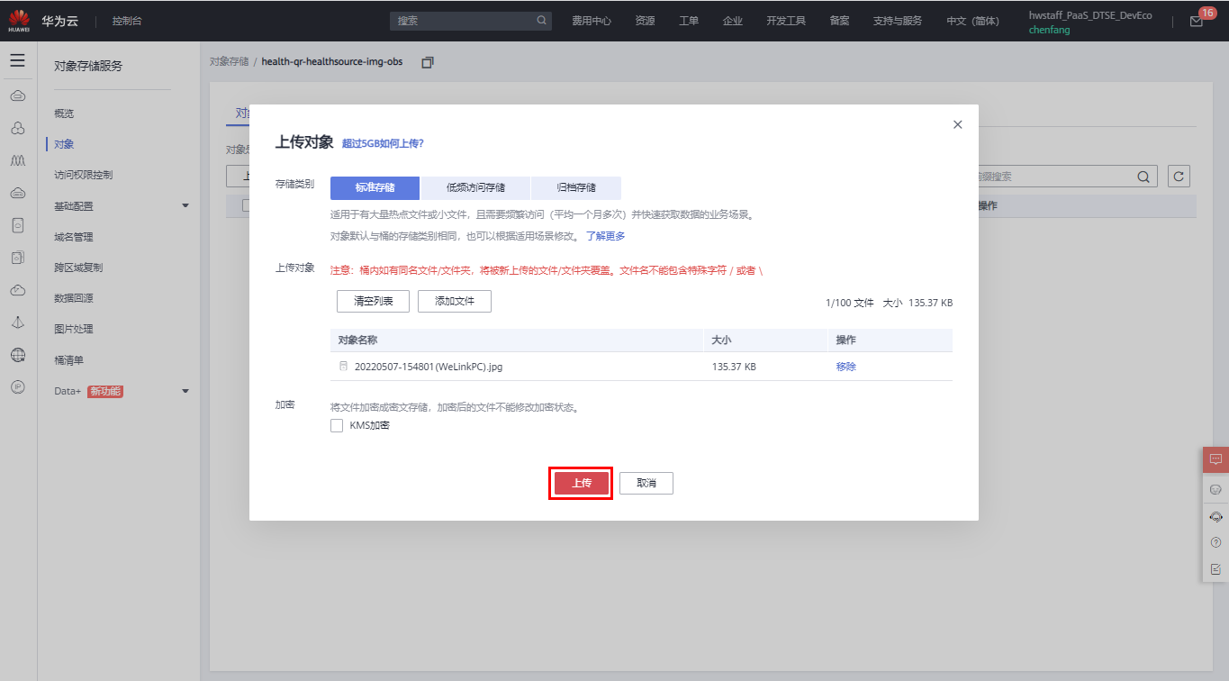Refresh the object list
This screenshot has width=1229, height=681.
1179,177
